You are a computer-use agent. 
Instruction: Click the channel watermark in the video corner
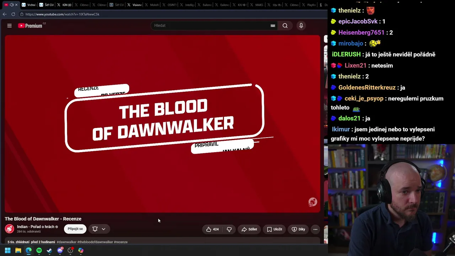click(x=313, y=202)
